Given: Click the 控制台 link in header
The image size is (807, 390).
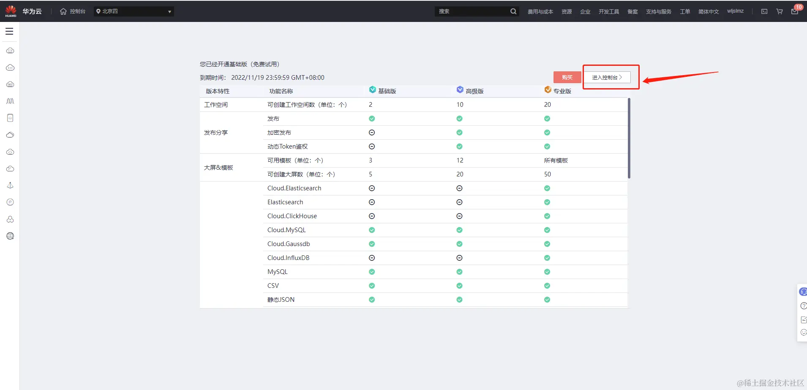Looking at the screenshot, I should (78, 11).
